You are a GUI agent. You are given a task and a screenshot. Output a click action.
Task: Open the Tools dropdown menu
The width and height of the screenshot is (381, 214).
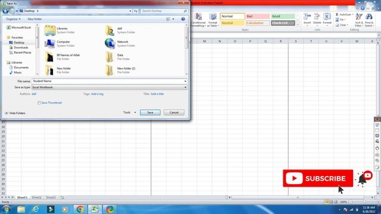[x=130, y=112]
